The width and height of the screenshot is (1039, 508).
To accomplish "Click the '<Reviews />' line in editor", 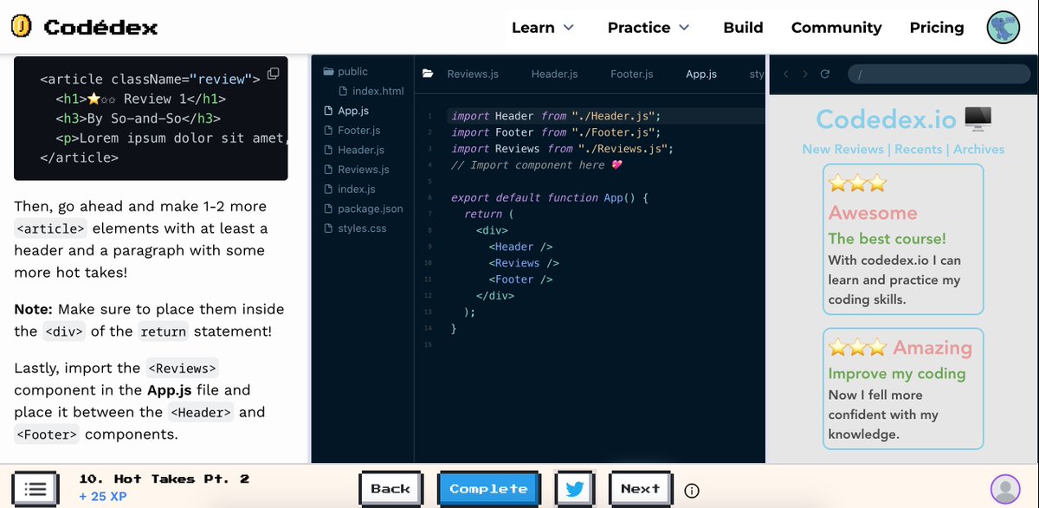I will (524, 263).
